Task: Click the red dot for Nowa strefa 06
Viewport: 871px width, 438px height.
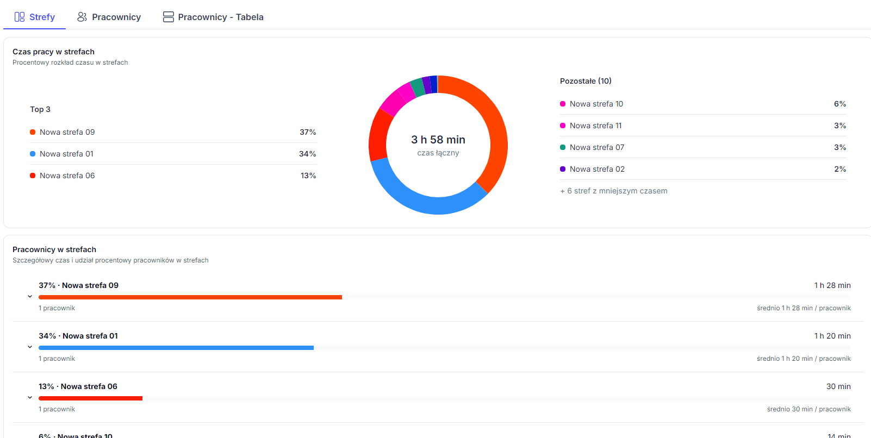Action: [33, 176]
